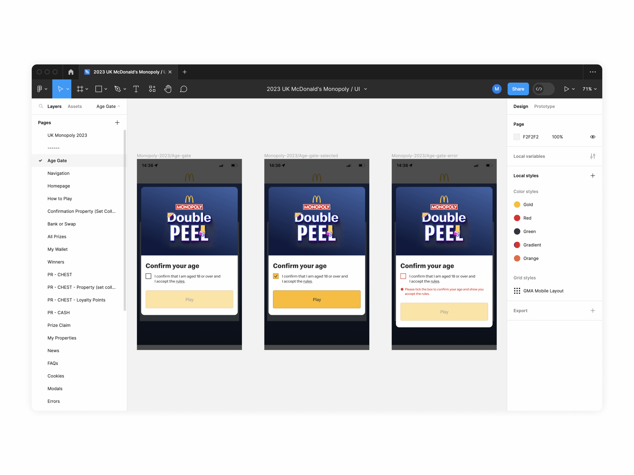Open the Figma main menu icon
The image size is (634, 475).
(x=40, y=89)
